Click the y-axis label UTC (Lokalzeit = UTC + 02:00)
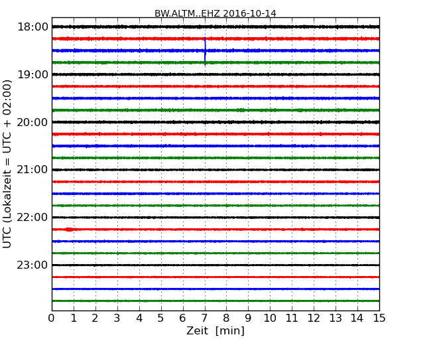This screenshot has width=431, height=345. point(7,165)
